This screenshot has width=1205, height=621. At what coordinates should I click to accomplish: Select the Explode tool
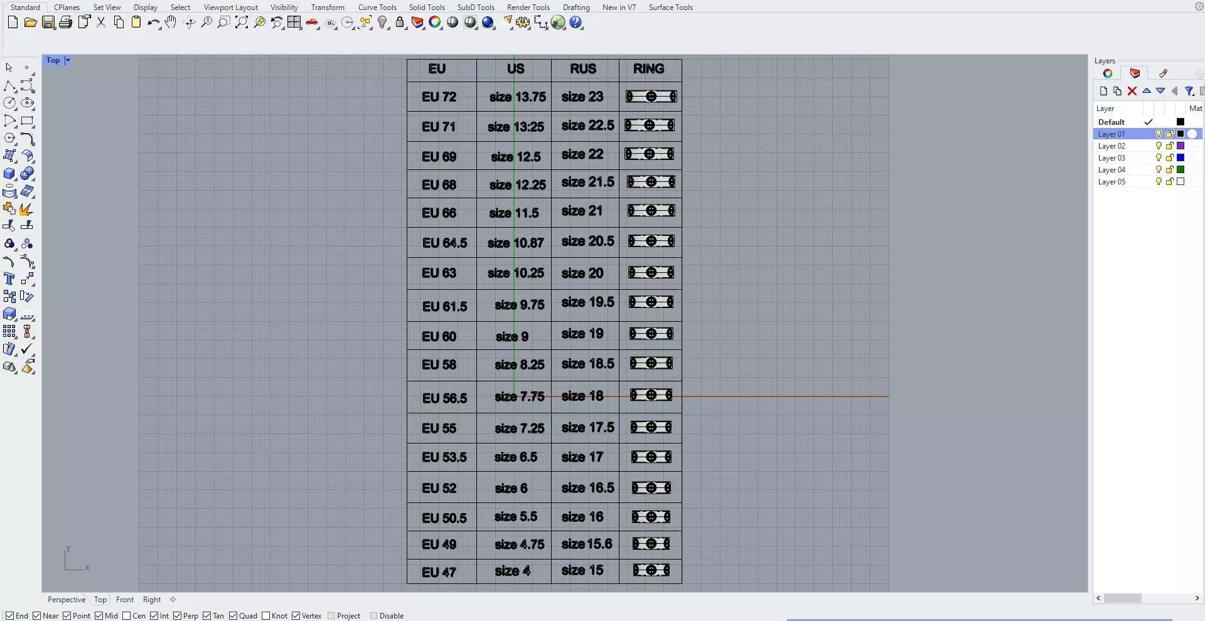pyautogui.click(x=27, y=209)
